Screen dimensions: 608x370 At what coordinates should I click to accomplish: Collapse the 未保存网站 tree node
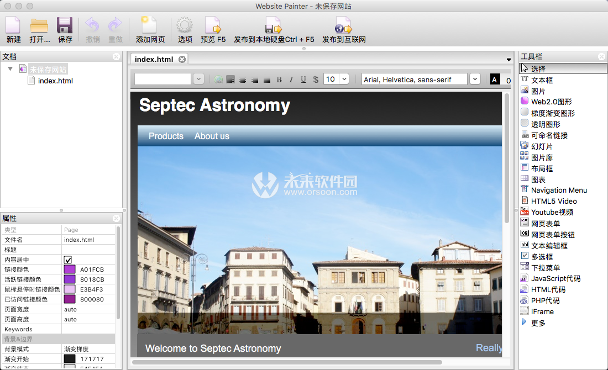(11, 69)
